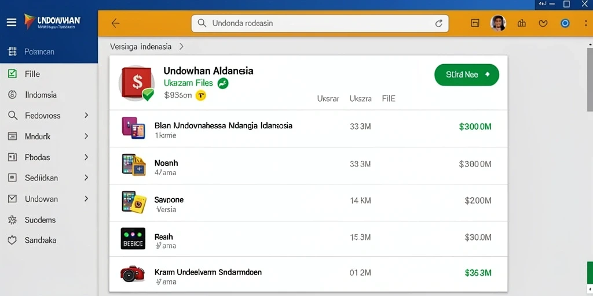This screenshot has height=296, width=593.
Task: Click the Versinga Indenasia breadcrumb link
Action: point(141,47)
